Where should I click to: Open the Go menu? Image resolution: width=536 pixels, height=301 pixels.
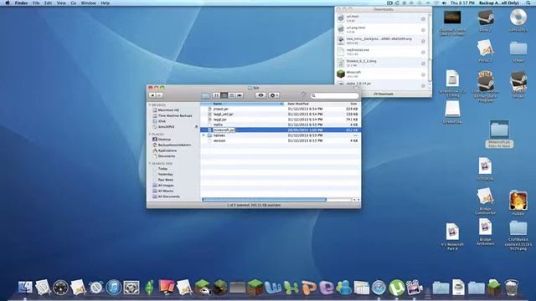coord(74,3)
